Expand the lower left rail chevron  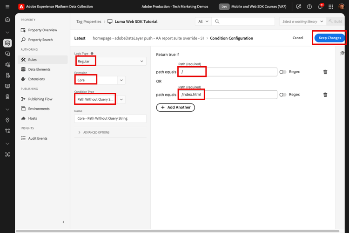coord(7,144)
